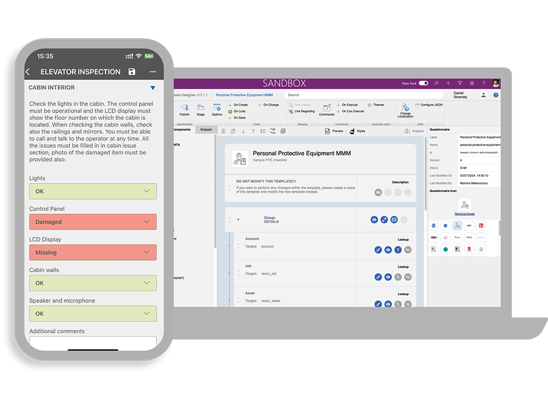The height and width of the screenshot is (411, 548).
Task: Open the Commands ribbon button
Action: pyautogui.click(x=327, y=110)
